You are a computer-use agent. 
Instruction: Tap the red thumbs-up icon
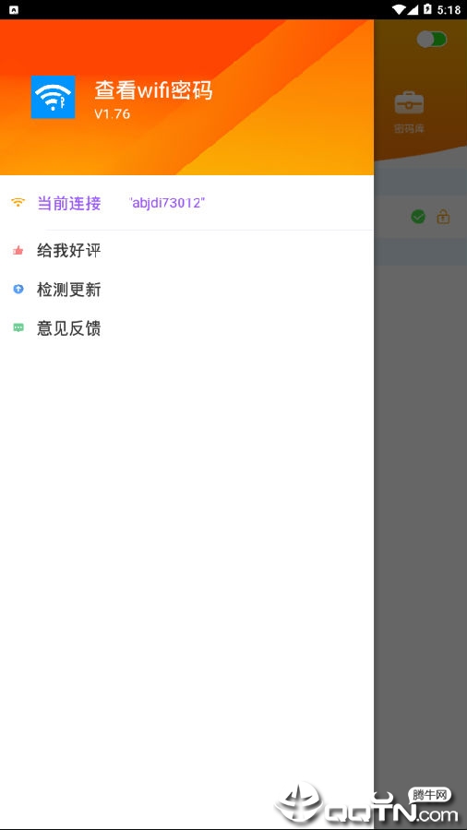[x=18, y=250]
